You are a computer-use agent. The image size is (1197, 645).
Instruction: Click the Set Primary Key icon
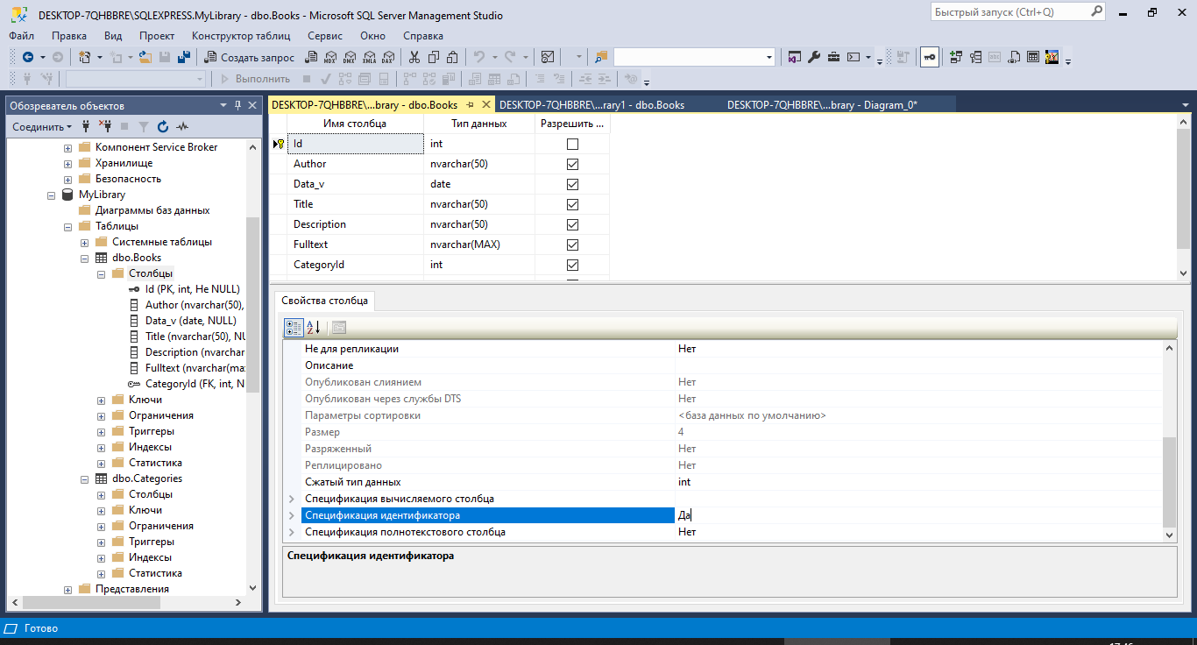tap(930, 57)
